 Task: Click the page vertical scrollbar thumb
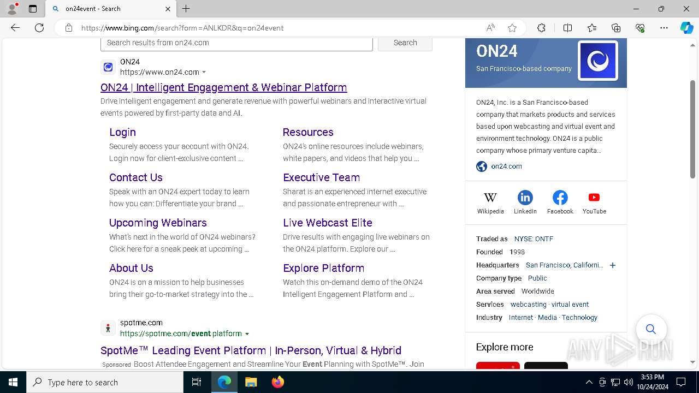[693, 129]
